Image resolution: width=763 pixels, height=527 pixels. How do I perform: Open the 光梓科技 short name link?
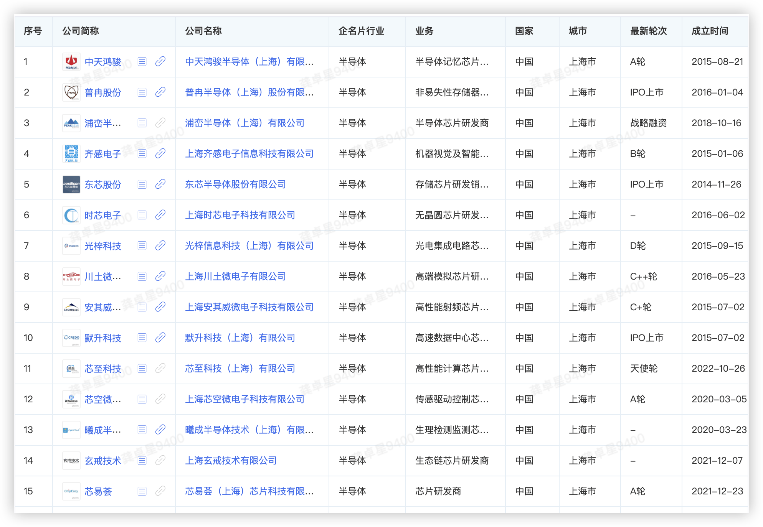pyautogui.click(x=103, y=246)
